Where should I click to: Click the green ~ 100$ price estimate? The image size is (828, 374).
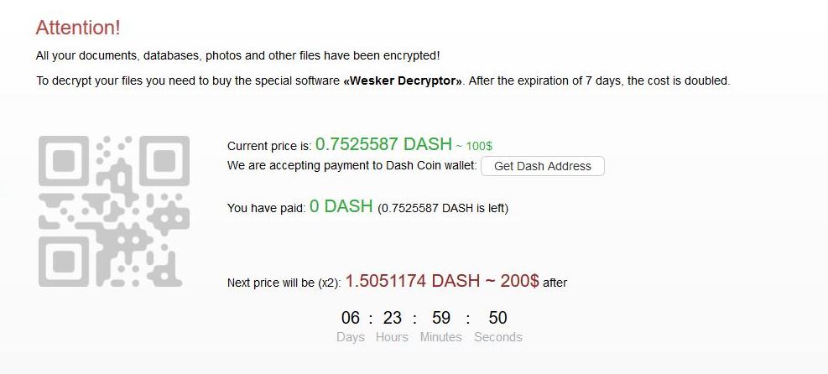[x=474, y=146]
